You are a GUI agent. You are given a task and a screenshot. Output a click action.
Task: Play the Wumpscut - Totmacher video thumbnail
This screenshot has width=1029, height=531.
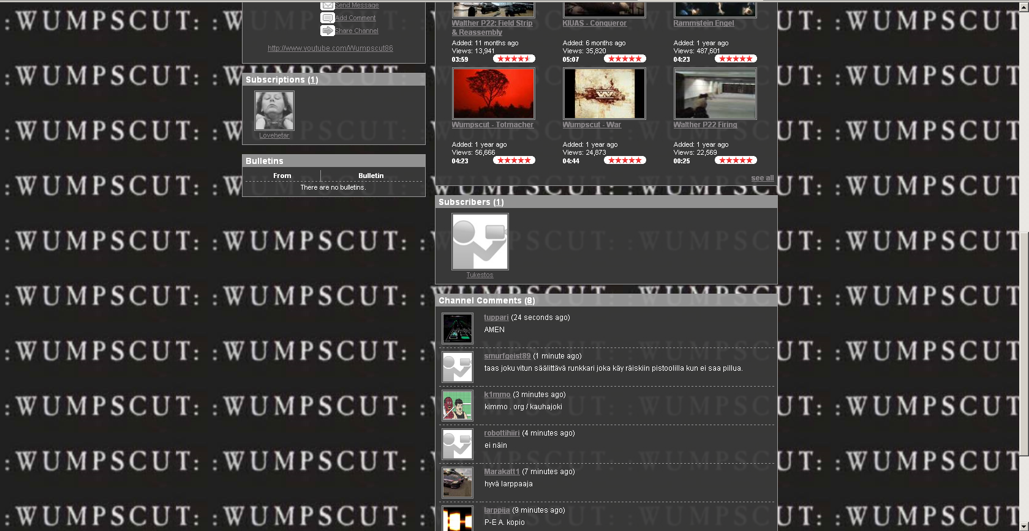[x=493, y=94]
